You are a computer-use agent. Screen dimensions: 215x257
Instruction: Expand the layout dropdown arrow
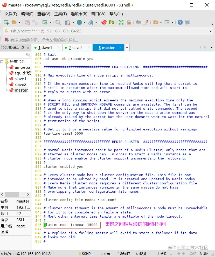click(172, 22)
